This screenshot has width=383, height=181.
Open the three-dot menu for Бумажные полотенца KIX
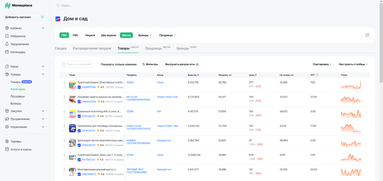(x=64, y=112)
